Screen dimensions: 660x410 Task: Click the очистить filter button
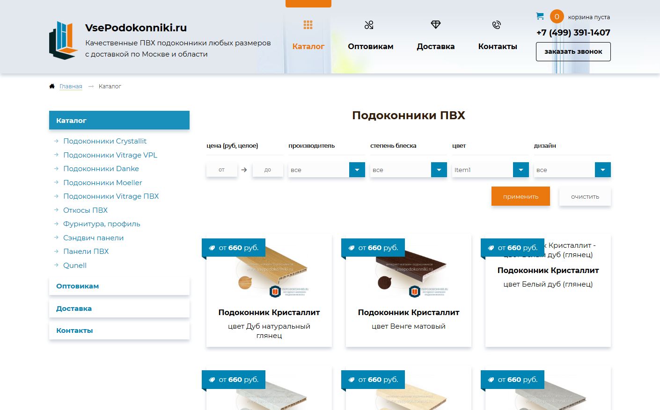[x=585, y=196]
